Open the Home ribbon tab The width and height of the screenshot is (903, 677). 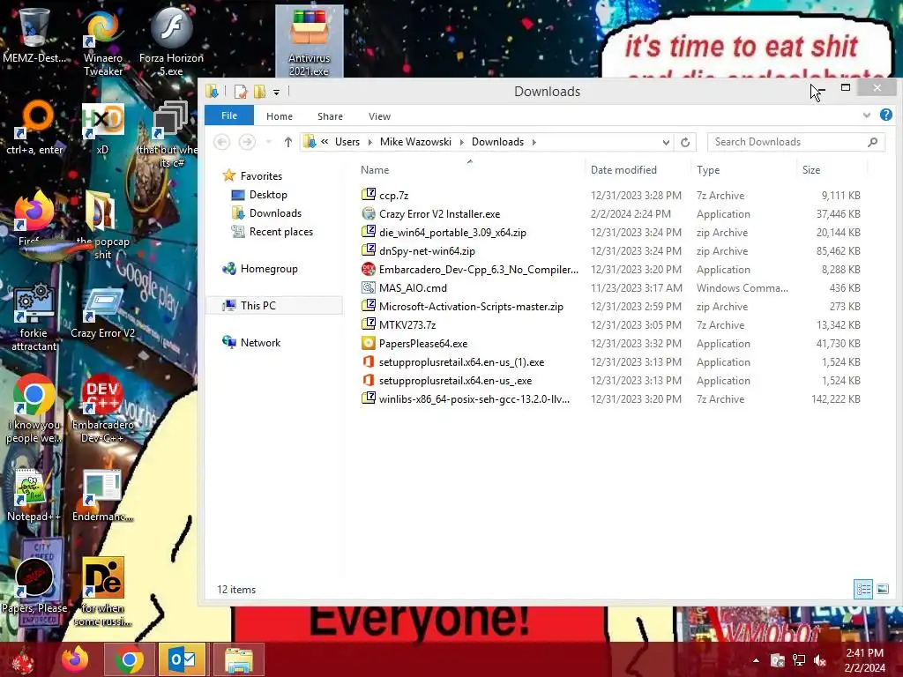280,116
